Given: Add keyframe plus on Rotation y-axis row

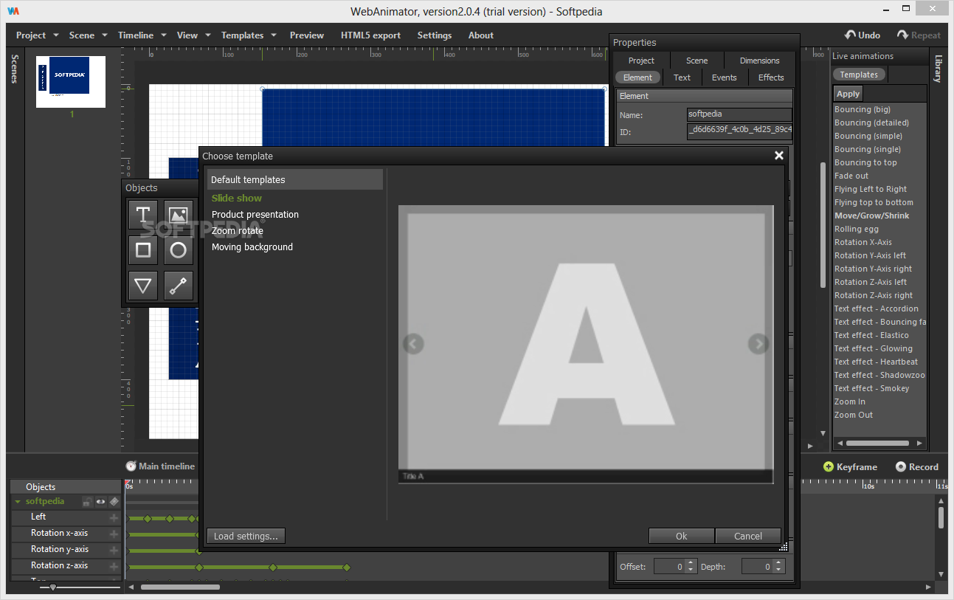Looking at the screenshot, I should (114, 550).
